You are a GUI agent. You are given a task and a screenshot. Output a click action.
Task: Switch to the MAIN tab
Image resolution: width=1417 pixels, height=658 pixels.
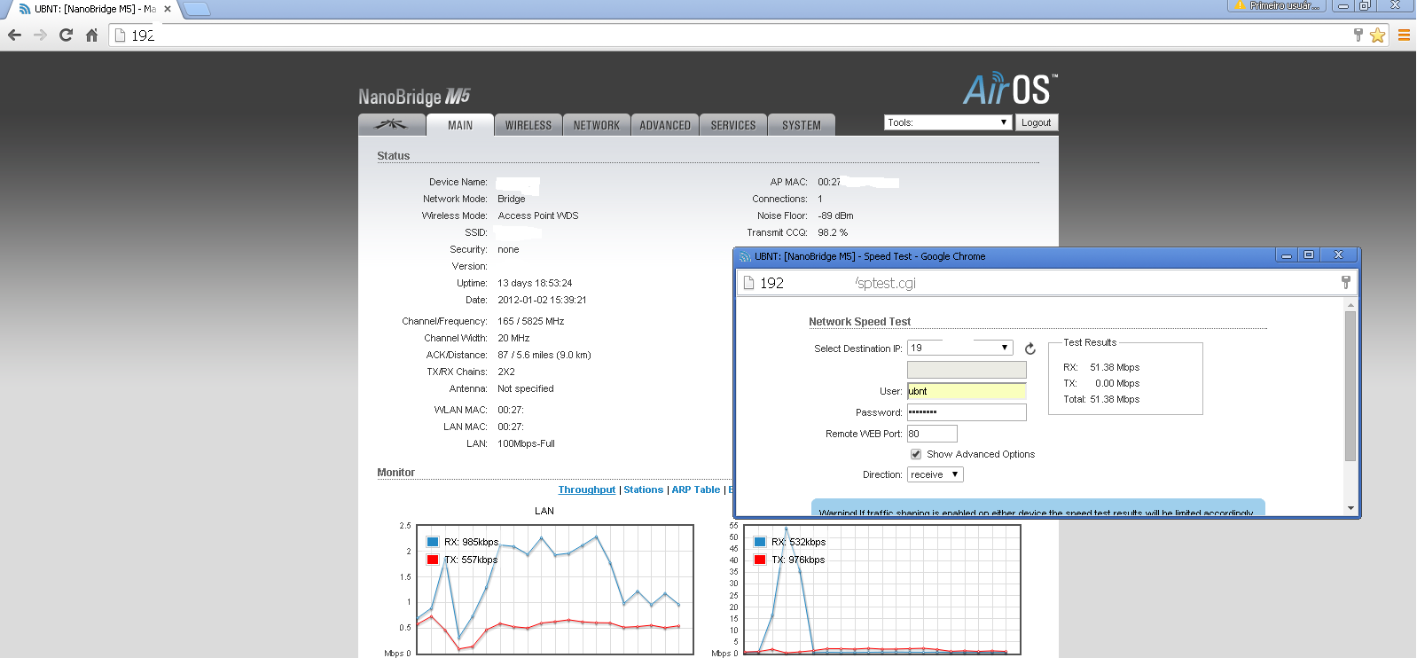(460, 125)
